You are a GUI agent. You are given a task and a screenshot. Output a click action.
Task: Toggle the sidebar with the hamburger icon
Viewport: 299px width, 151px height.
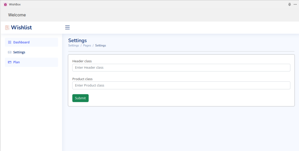pos(67,28)
